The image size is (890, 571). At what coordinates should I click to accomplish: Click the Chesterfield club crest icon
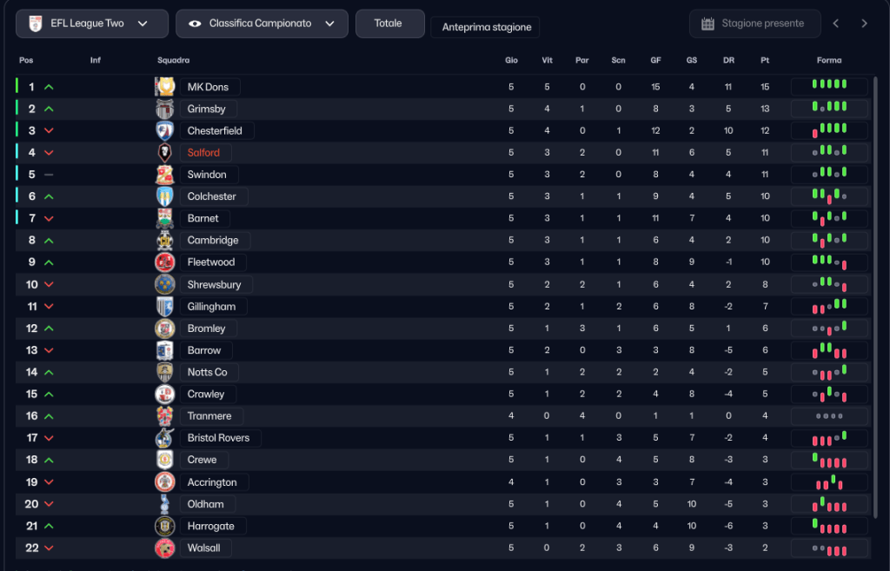165,130
